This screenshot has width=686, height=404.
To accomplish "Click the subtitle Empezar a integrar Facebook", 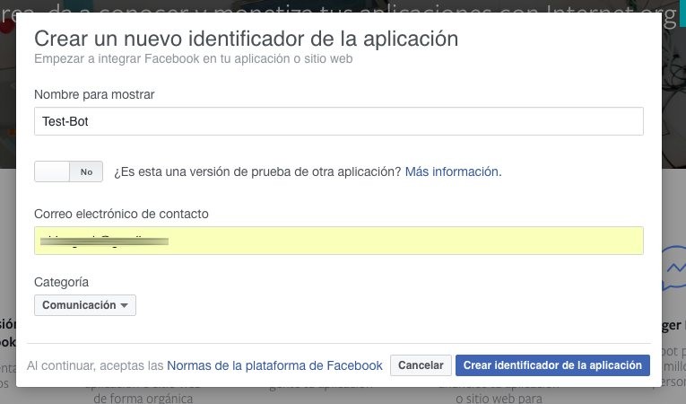I will point(194,58).
